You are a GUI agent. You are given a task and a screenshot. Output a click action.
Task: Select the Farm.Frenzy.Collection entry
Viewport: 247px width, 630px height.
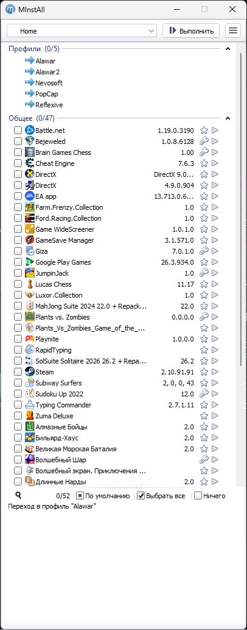69,207
